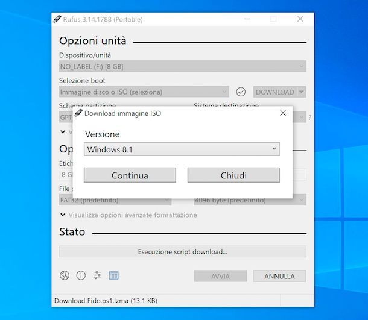Open the Dispositivo/unità device dropdown

coord(183,66)
